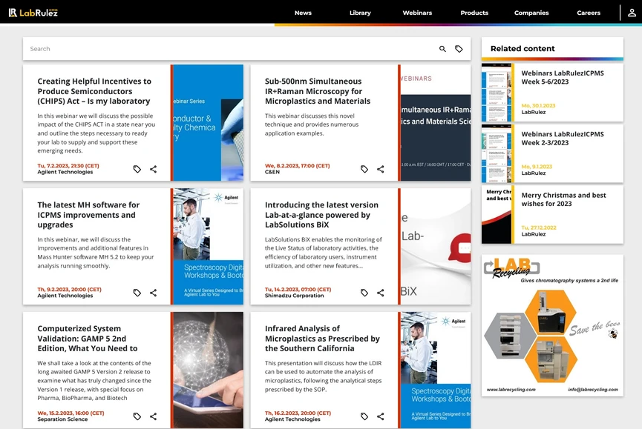This screenshot has height=429, width=642.
Task: Click tag icon on MH software card
Action: (137, 293)
